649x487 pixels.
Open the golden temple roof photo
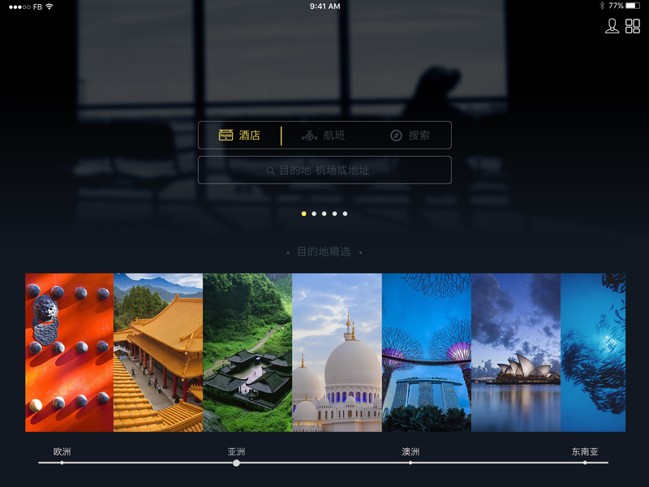tap(158, 352)
